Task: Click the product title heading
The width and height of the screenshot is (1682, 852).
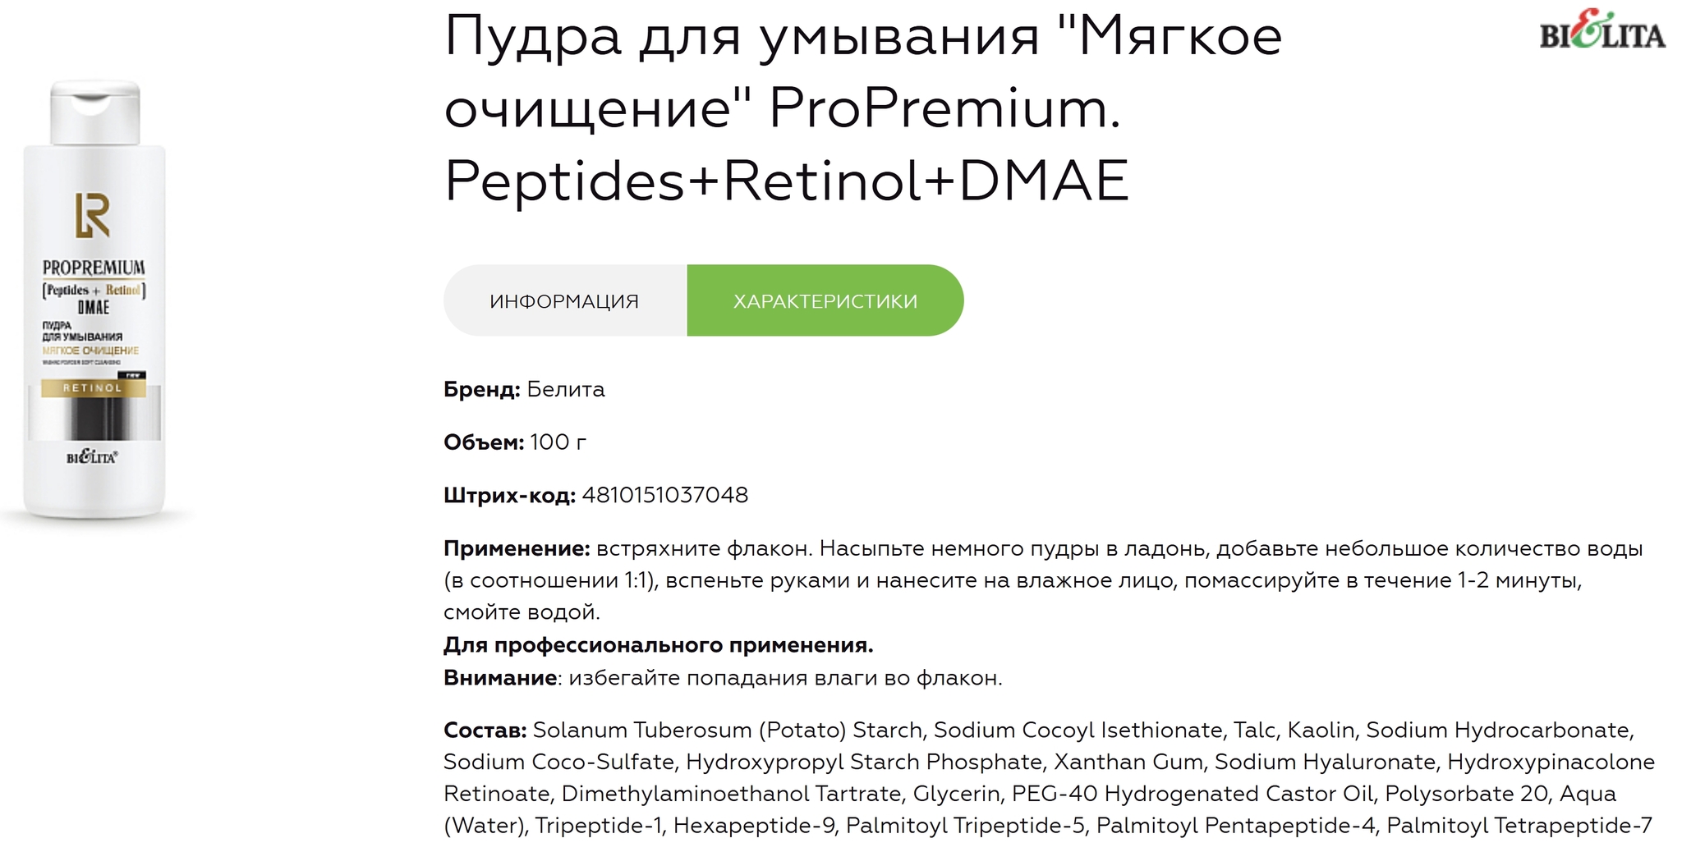Action: point(863,108)
